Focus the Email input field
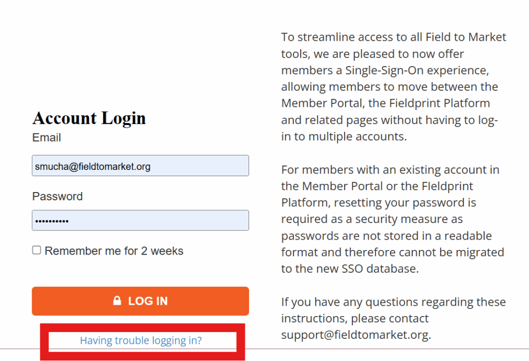Viewport: 529px width, 361px height. coord(140,166)
